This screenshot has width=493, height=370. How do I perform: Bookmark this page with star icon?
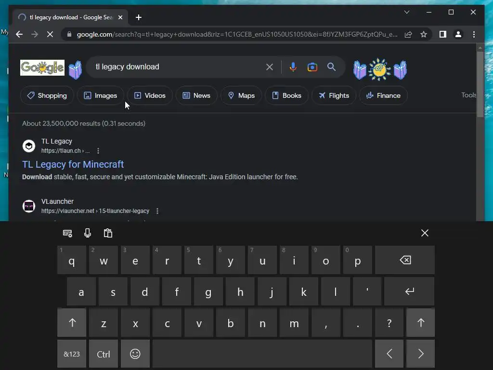pos(424,34)
